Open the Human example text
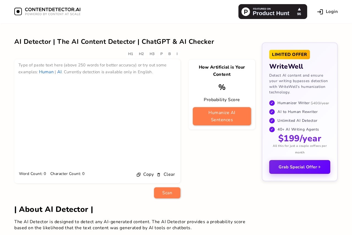 tap(46, 72)
